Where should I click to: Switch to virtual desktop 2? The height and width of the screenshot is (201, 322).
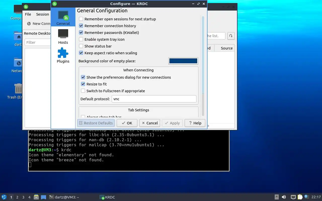[x=17, y=197]
